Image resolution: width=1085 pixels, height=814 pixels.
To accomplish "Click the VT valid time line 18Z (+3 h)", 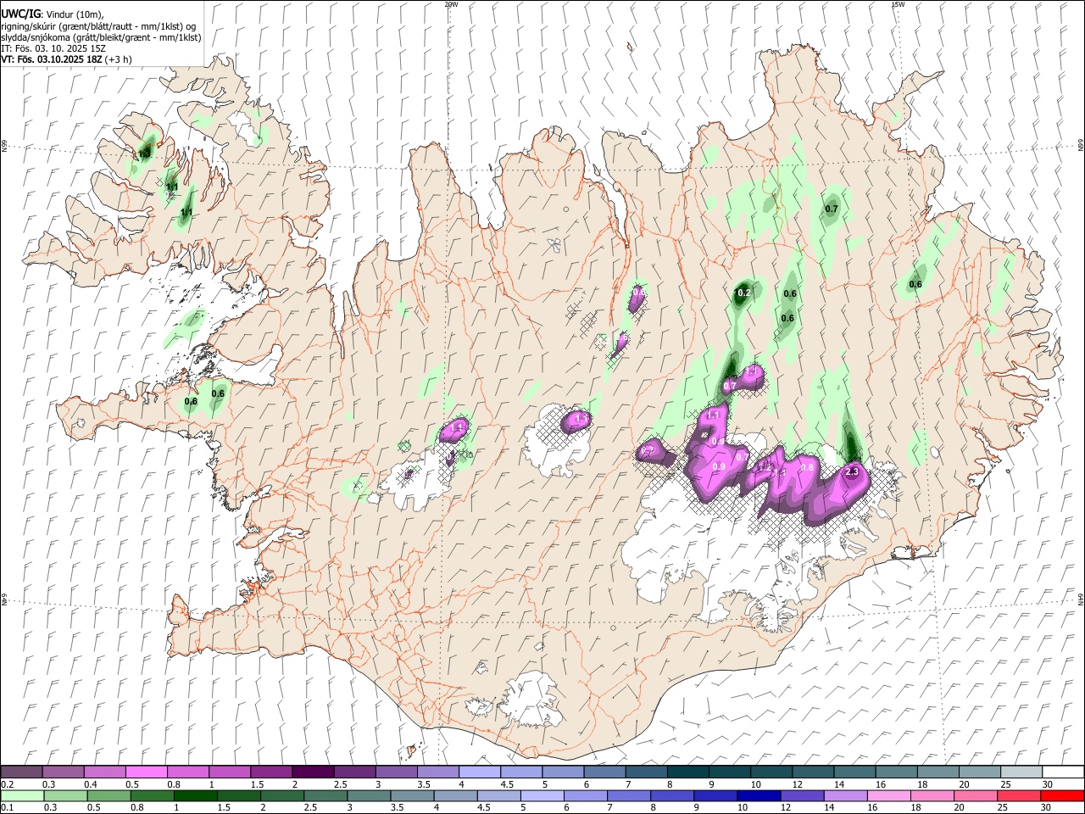I will pyautogui.click(x=66, y=59).
